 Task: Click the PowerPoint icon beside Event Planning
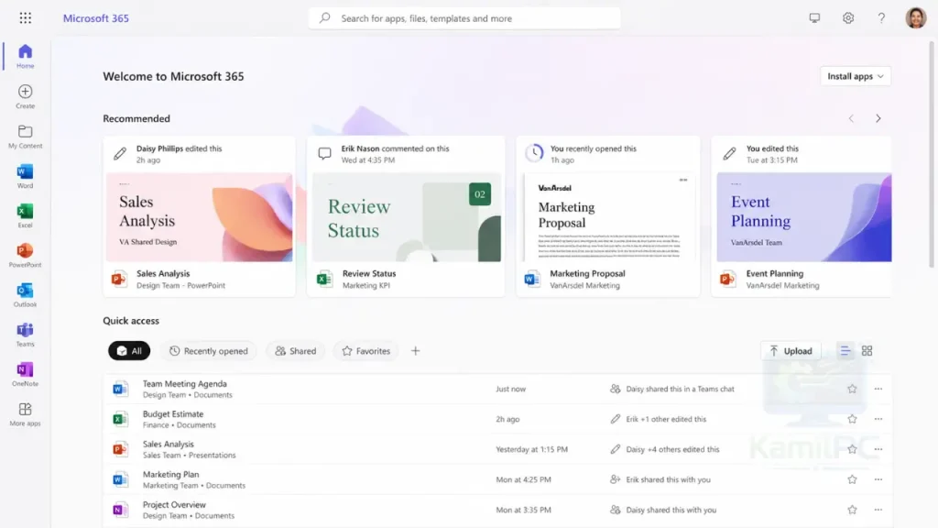pyautogui.click(x=727, y=279)
